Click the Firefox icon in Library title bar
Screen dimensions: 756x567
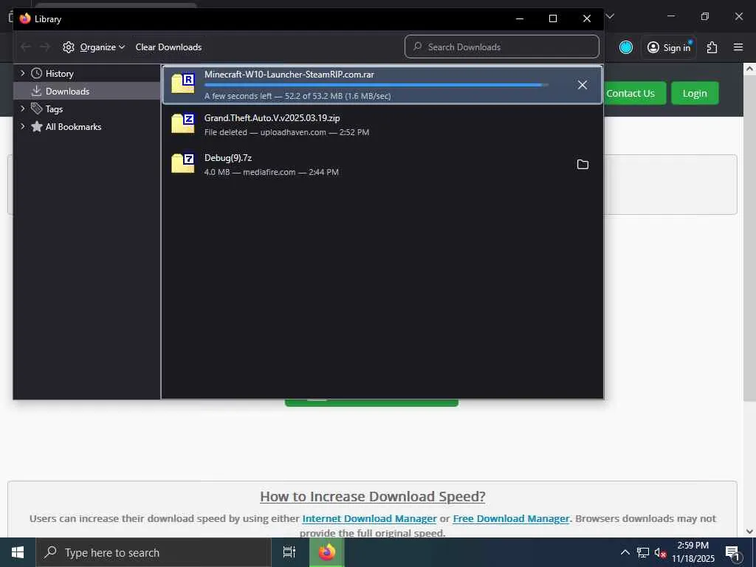point(25,18)
